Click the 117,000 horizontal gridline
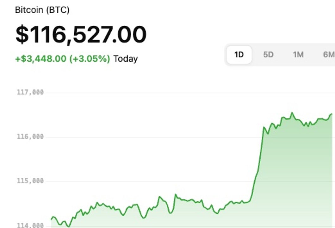The width and height of the screenshot is (335, 228). [x=158, y=93]
